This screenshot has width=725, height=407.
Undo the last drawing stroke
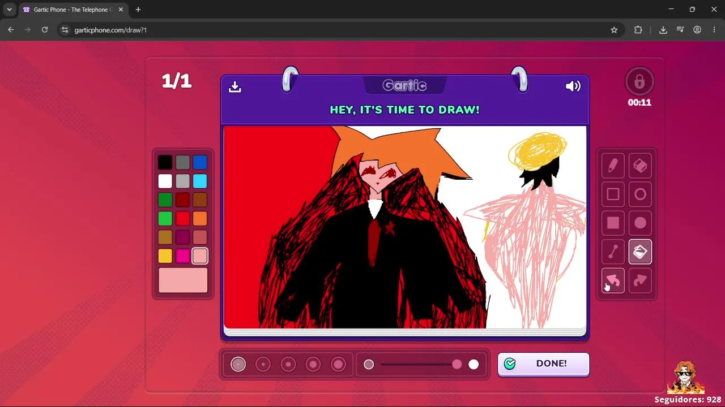613,281
